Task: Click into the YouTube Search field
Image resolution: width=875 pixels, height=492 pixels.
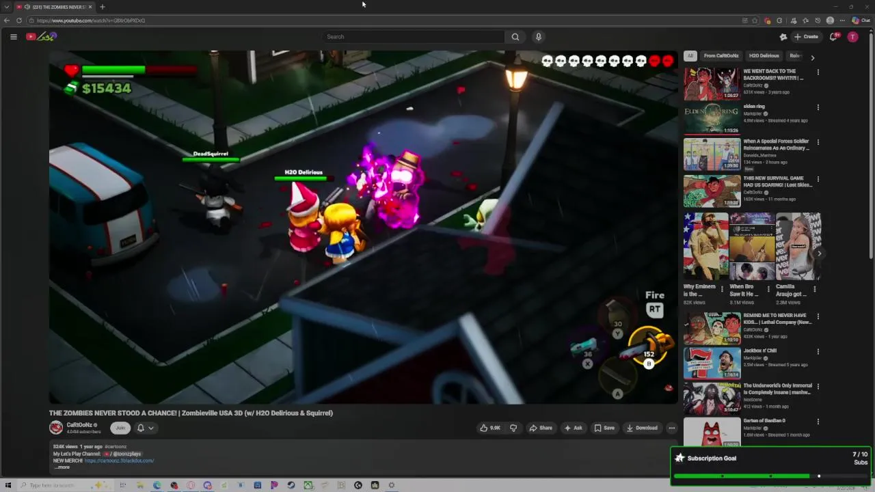Action: point(413,37)
